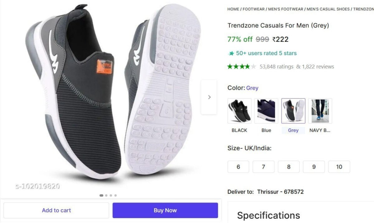The width and height of the screenshot is (374, 223).
Task: Click the next-image arrow on the product carousel
Action: (x=209, y=97)
